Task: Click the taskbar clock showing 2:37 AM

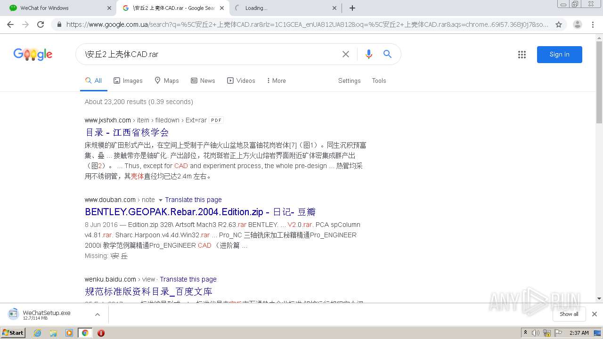Action: 579,333
